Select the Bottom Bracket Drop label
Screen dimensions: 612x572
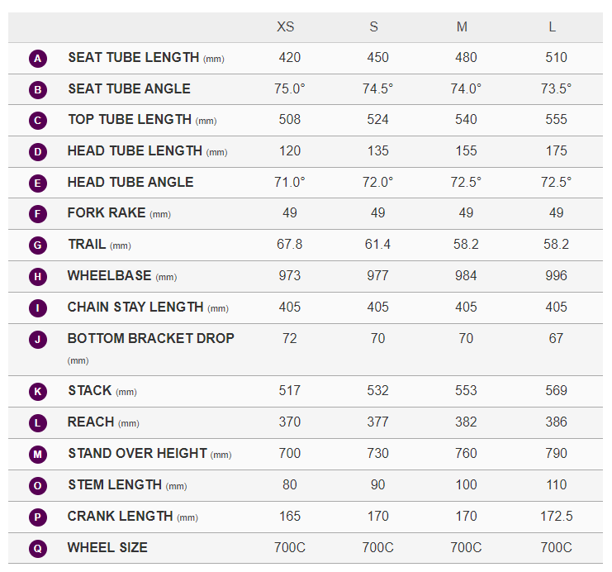pyautogui.click(x=151, y=339)
